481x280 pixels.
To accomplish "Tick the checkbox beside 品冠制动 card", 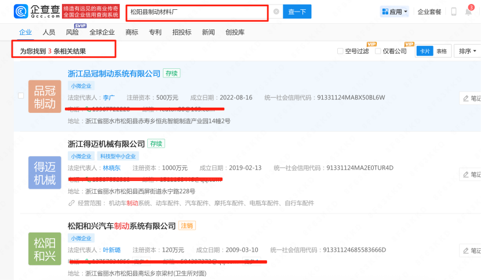I will (21, 95).
